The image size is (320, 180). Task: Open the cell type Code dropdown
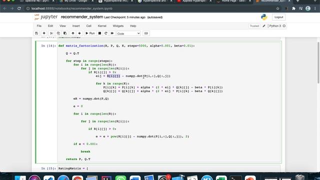pos(128,33)
